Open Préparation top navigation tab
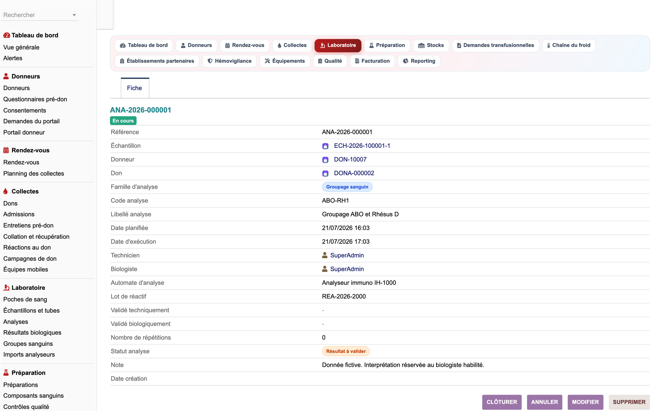The height and width of the screenshot is (411, 664). [x=387, y=45]
